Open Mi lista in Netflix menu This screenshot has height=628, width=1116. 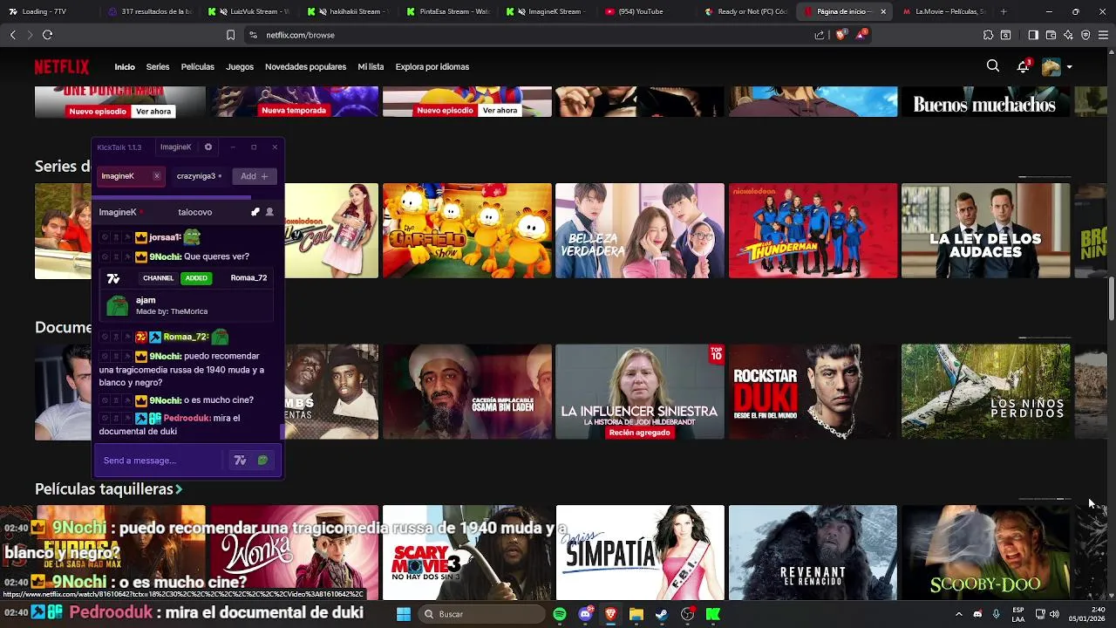tap(371, 67)
